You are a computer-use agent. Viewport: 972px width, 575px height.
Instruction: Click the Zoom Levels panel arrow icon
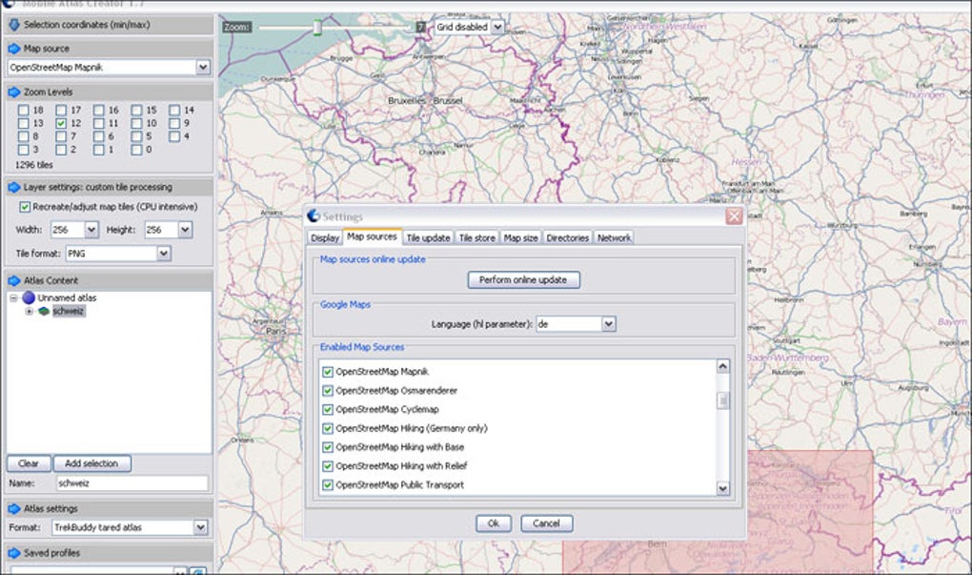pos(14,92)
